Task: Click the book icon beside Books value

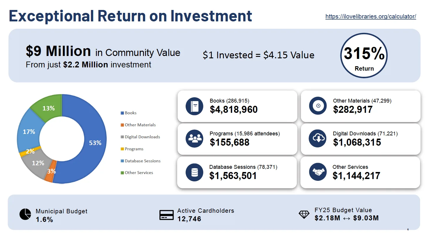Action: click(194, 106)
